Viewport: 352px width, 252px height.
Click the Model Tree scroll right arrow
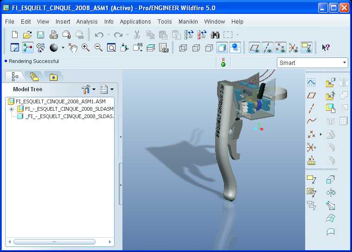tap(110, 242)
